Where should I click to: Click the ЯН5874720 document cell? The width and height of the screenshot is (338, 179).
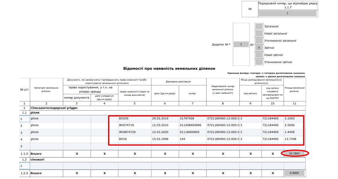click(135, 132)
